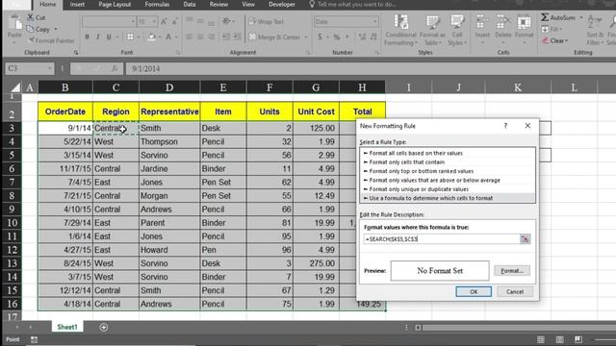
Task: Click the horizontal scrollbar left arrow
Action: [418, 327]
